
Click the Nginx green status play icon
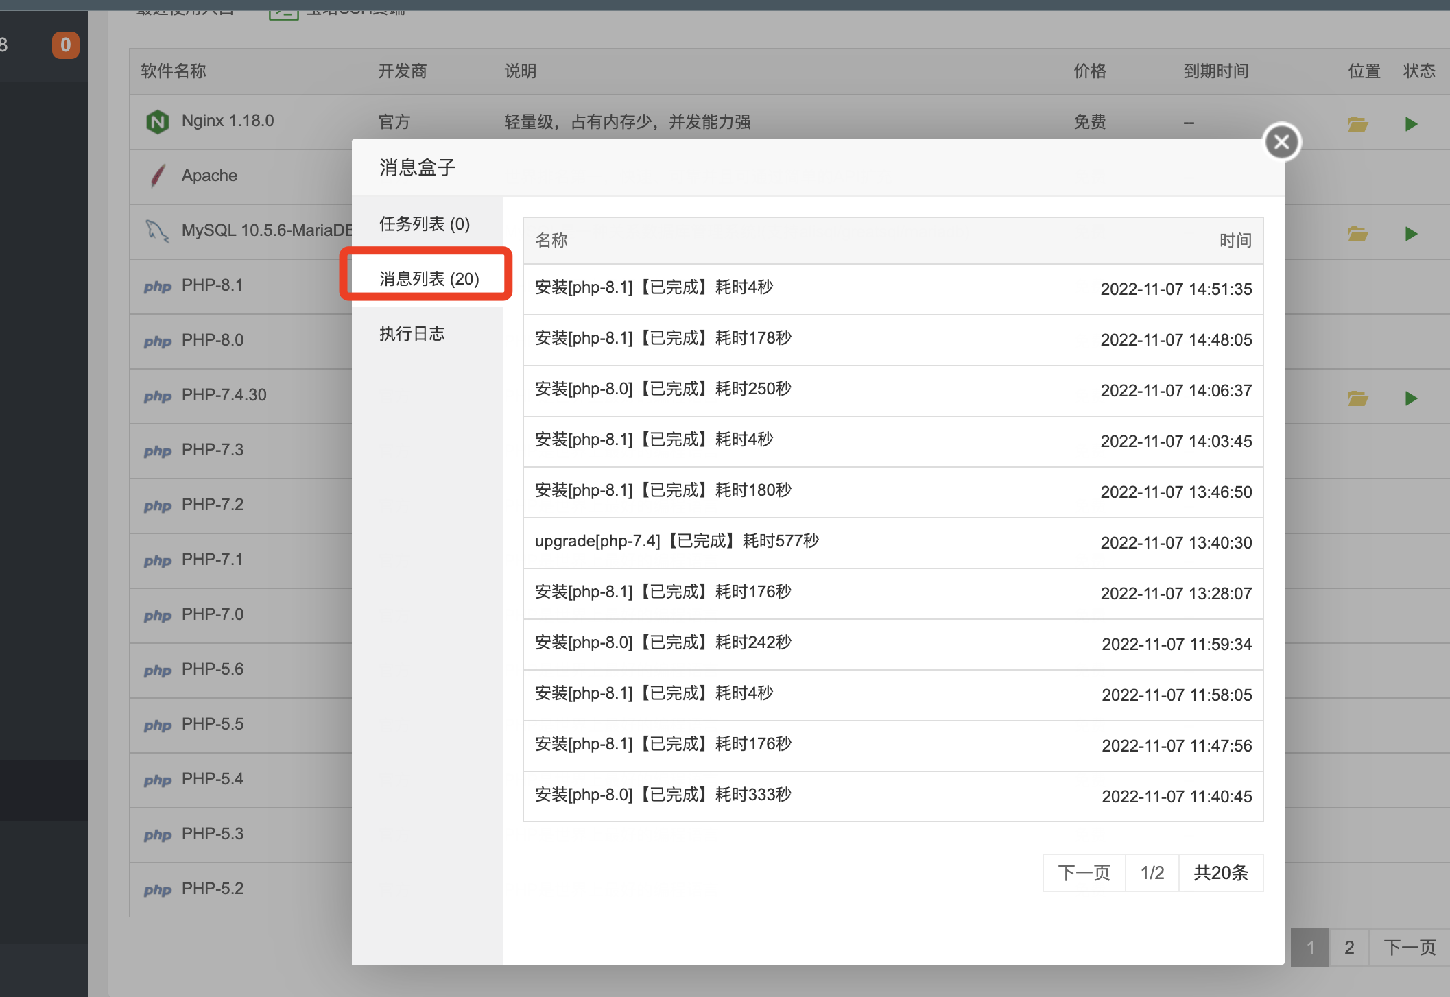[x=1411, y=123]
